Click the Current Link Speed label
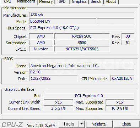The height and width of the screenshot is (128, 140). pyautogui.click(x=24, y=108)
